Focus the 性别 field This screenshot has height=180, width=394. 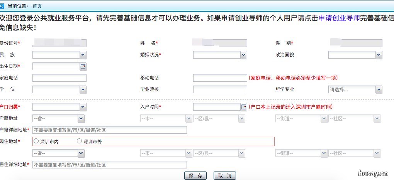tap(355, 43)
